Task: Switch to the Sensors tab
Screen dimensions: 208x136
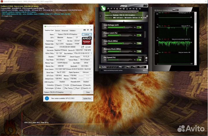Action: (x=57, y=31)
